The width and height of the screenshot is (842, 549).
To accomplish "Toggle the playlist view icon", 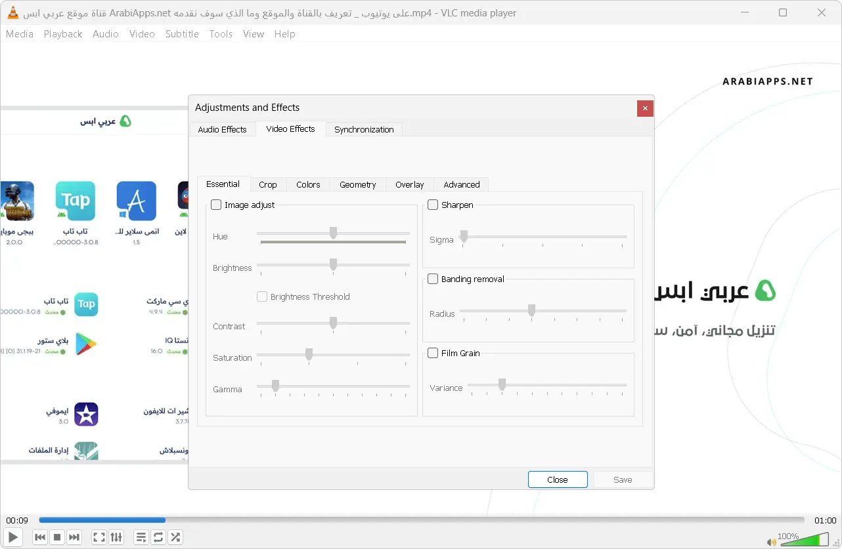I will click(x=141, y=537).
